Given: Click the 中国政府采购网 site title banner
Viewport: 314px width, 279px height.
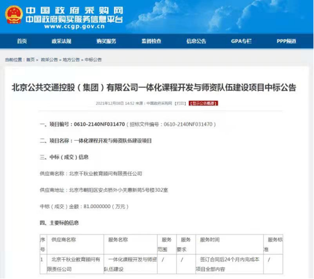Looking at the screenshot, I should pos(75,10).
